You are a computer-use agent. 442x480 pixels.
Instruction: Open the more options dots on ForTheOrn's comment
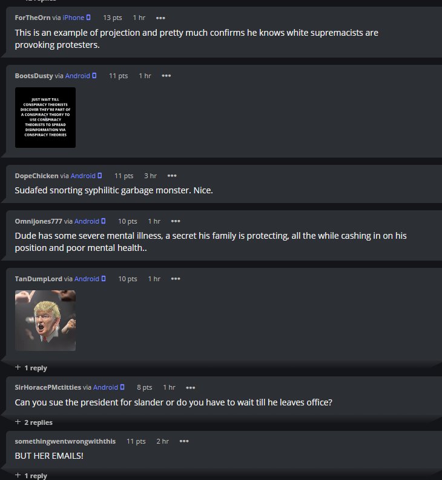coord(160,18)
